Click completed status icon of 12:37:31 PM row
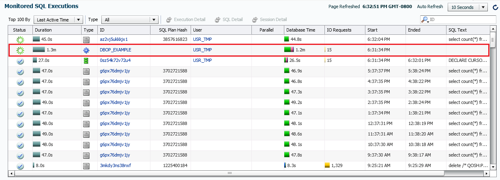Screen dimensions: 500x180 point(20,124)
